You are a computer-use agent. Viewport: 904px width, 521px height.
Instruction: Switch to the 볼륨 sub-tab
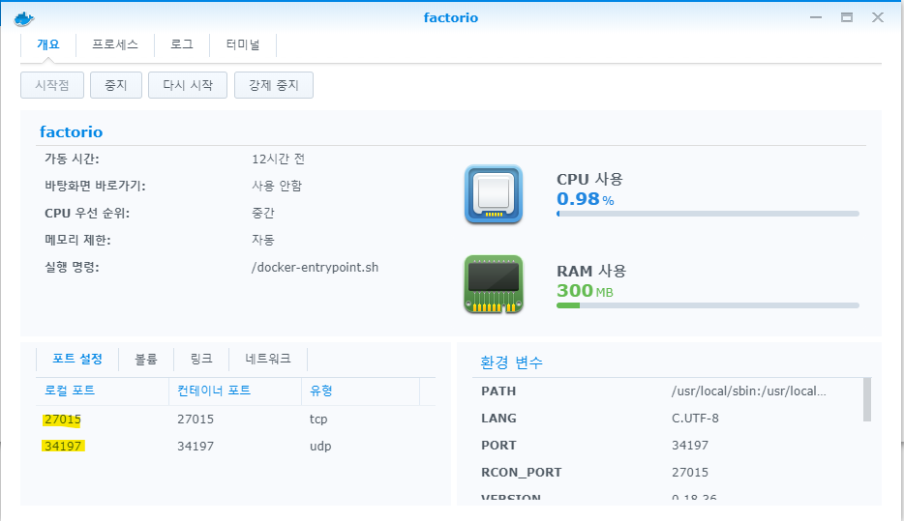(146, 359)
